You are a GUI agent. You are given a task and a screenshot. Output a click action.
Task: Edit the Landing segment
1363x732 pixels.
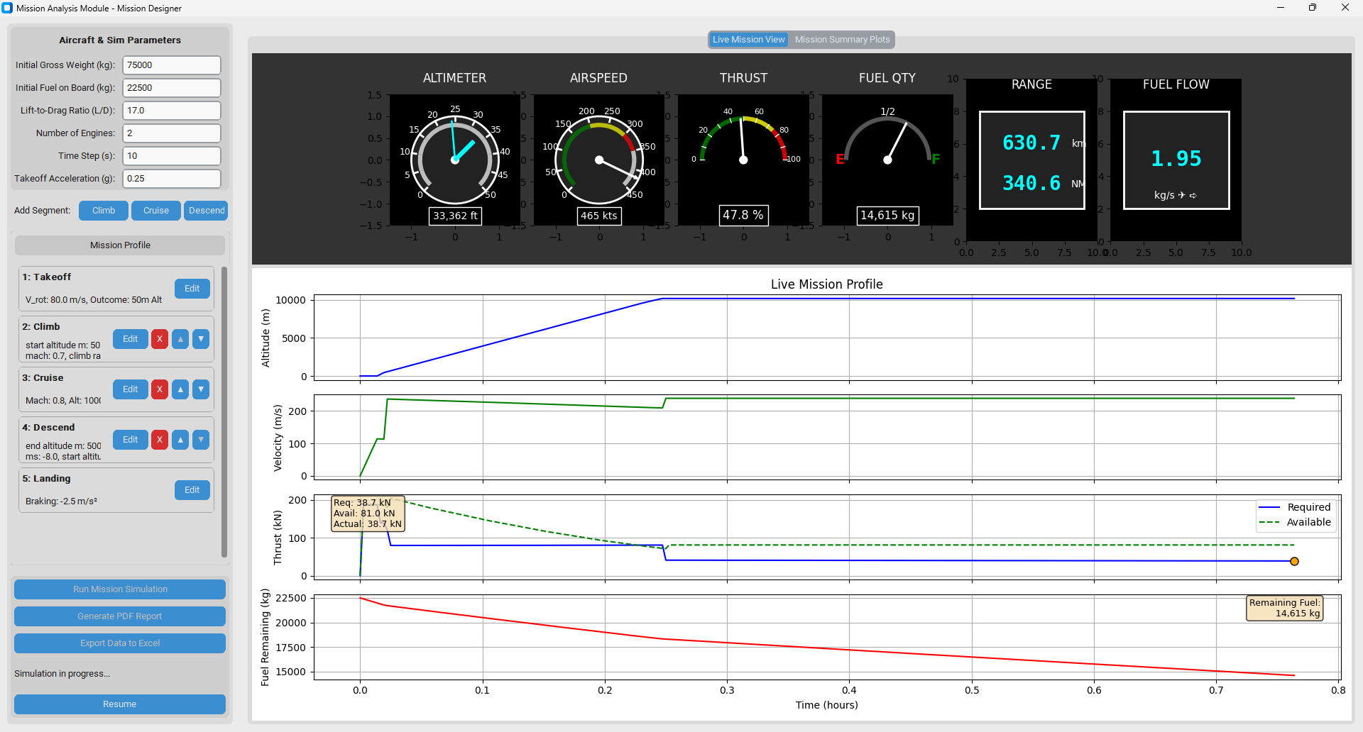pos(192,489)
